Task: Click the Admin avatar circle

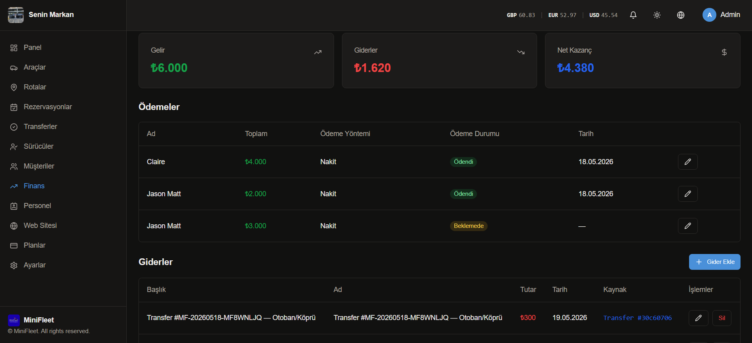Action: point(709,15)
